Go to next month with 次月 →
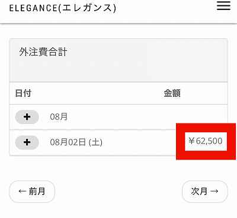This screenshot has width=237, height=218. (204, 191)
